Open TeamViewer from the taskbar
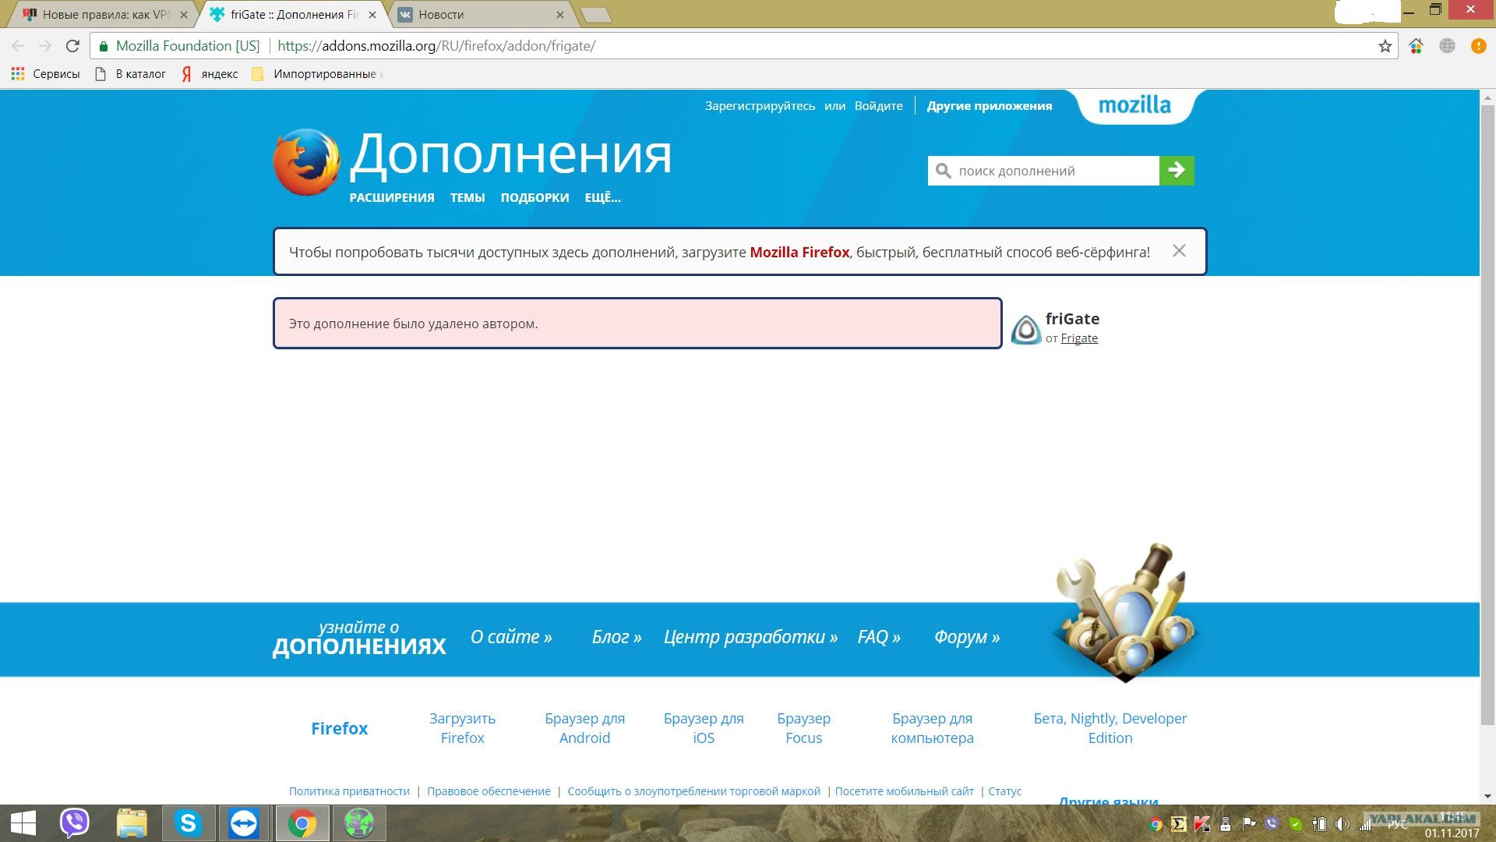Image resolution: width=1496 pixels, height=842 pixels. (244, 823)
